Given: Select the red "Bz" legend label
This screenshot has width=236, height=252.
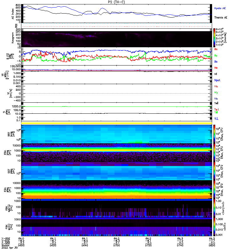Looking at the screenshot, I should click(x=216, y=49).
